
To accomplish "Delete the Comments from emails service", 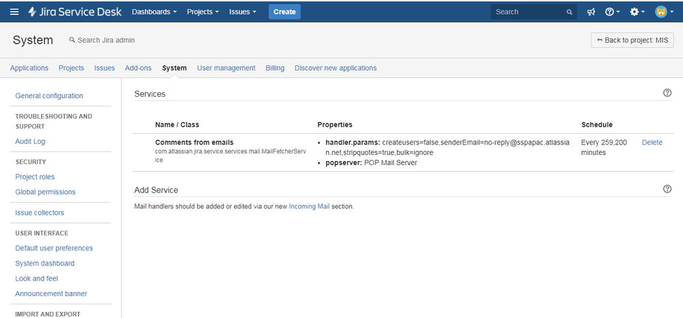I will (x=652, y=142).
